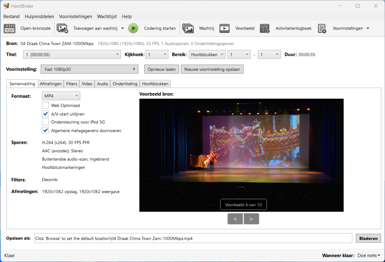Image resolution: width=385 pixels, height=262 pixels.
Task: Open the Activiteitenlogboek icon
Action: [265, 28]
